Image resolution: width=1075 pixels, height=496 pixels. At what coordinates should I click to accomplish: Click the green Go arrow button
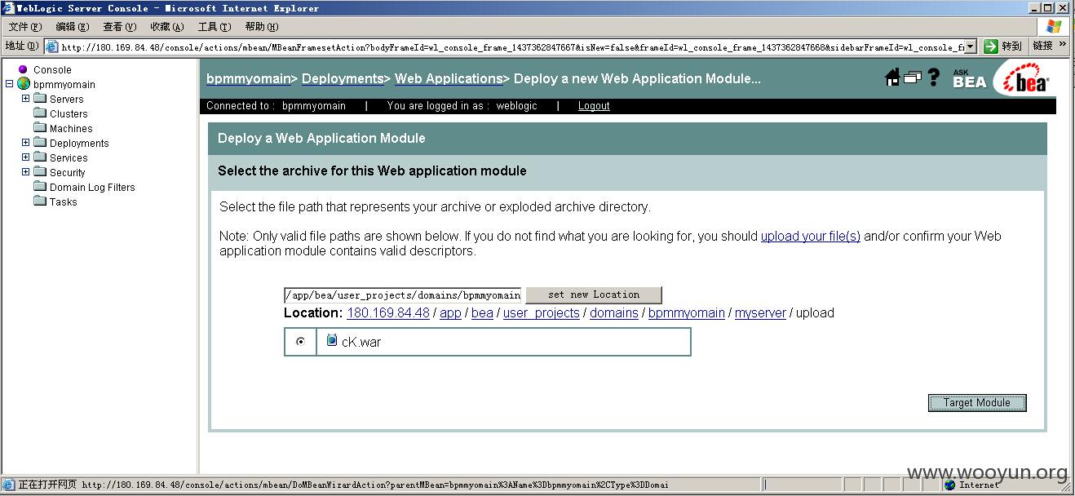pyautogui.click(x=991, y=46)
